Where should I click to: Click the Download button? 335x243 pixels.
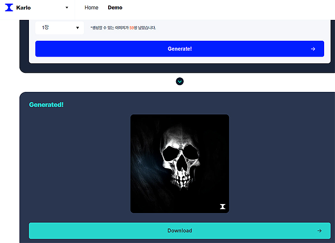180,231
